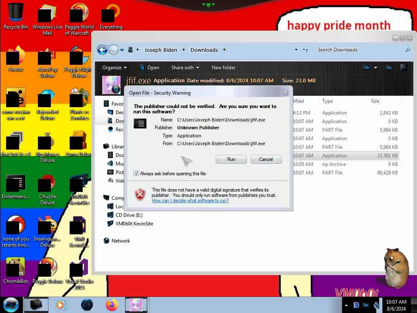Uncheck Always ask before opening this file

[136, 174]
